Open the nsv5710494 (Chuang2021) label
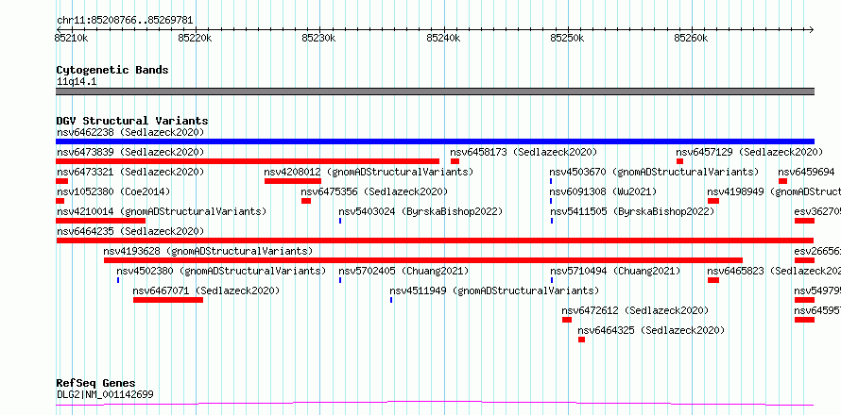The width and height of the screenshot is (841, 415). (616, 271)
